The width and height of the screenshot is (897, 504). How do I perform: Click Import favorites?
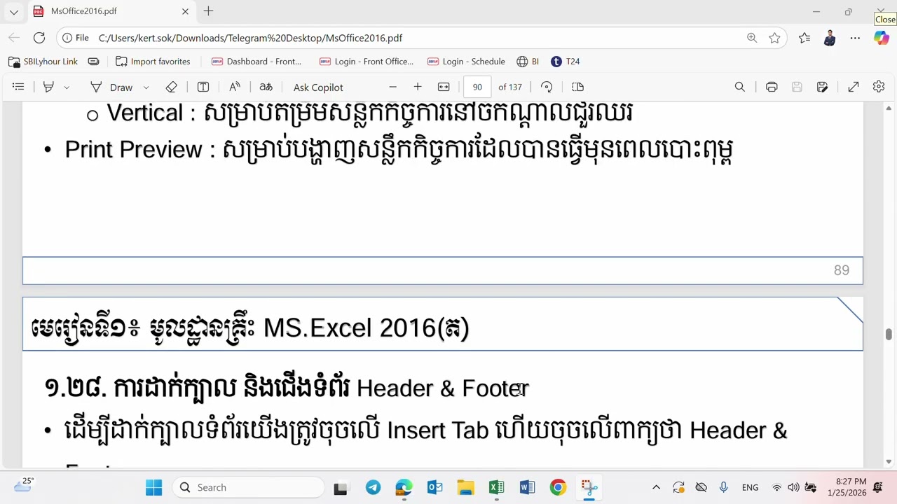[153, 62]
